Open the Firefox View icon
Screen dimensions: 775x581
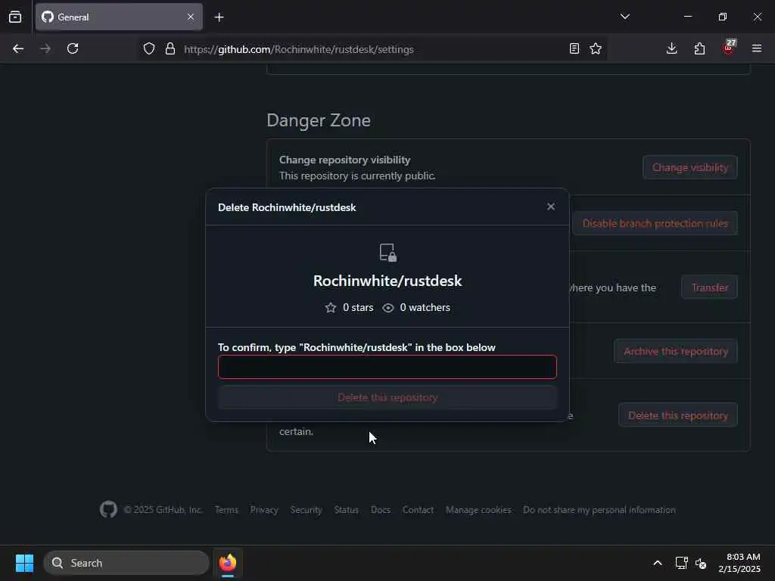tap(15, 17)
